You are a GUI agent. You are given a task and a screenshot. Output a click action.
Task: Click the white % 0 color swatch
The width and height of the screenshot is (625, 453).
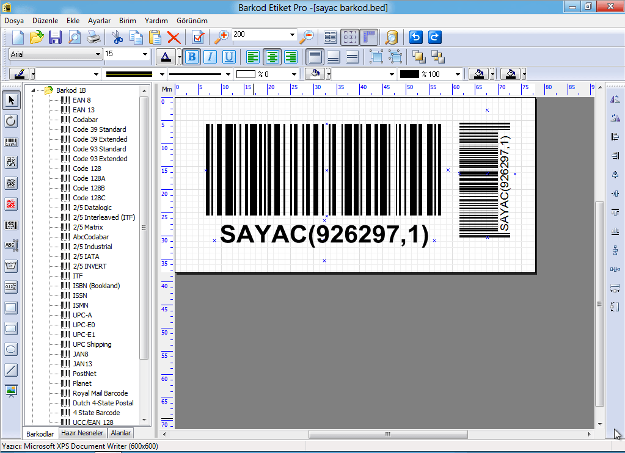point(246,74)
